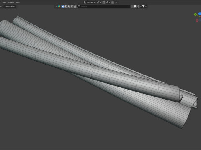The height and width of the screenshot is (150, 201).
Task: Open the filter options dropdown arrow
Action: pos(146,7)
